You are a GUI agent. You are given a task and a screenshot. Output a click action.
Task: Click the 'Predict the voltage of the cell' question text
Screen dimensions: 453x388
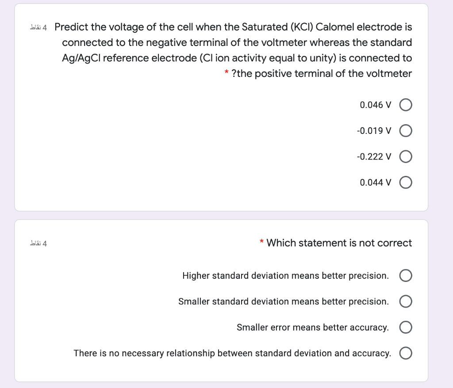tap(233, 50)
